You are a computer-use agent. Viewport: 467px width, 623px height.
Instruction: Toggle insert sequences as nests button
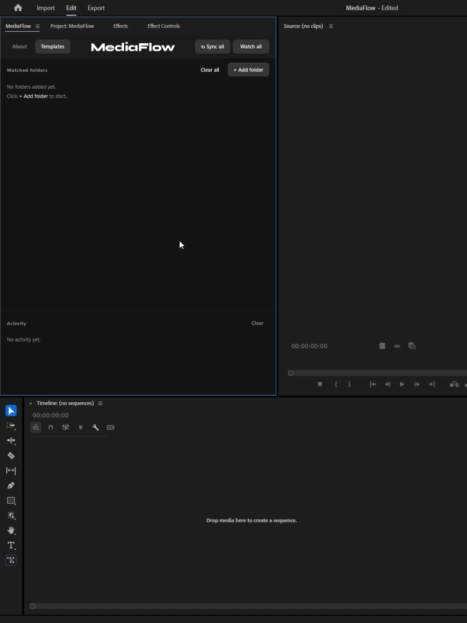click(36, 427)
